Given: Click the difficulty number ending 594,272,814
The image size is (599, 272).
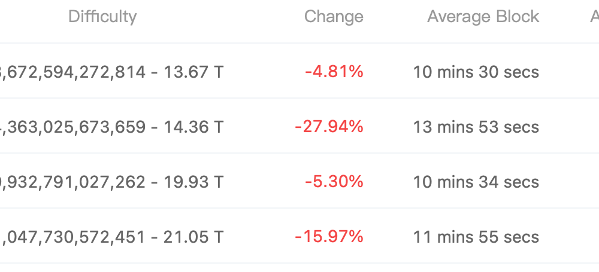Looking at the screenshot, I should click(x=72, y=72).
